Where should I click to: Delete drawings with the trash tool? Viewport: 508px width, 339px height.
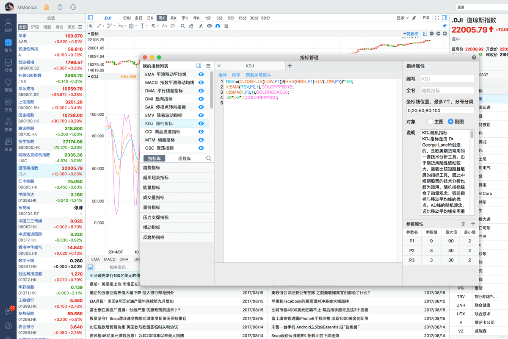[226, 26]
